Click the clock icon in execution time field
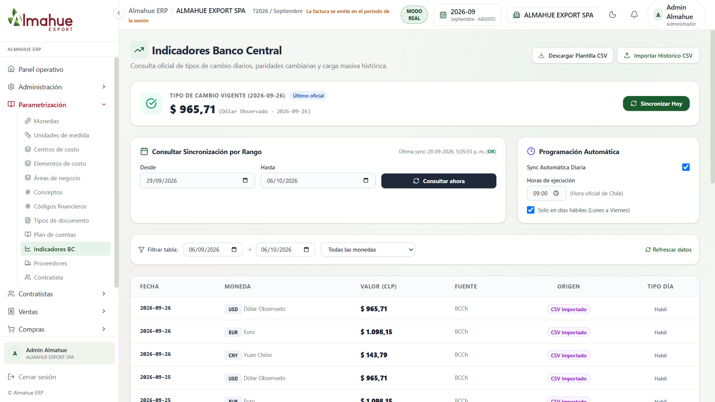 coord(556,194)
